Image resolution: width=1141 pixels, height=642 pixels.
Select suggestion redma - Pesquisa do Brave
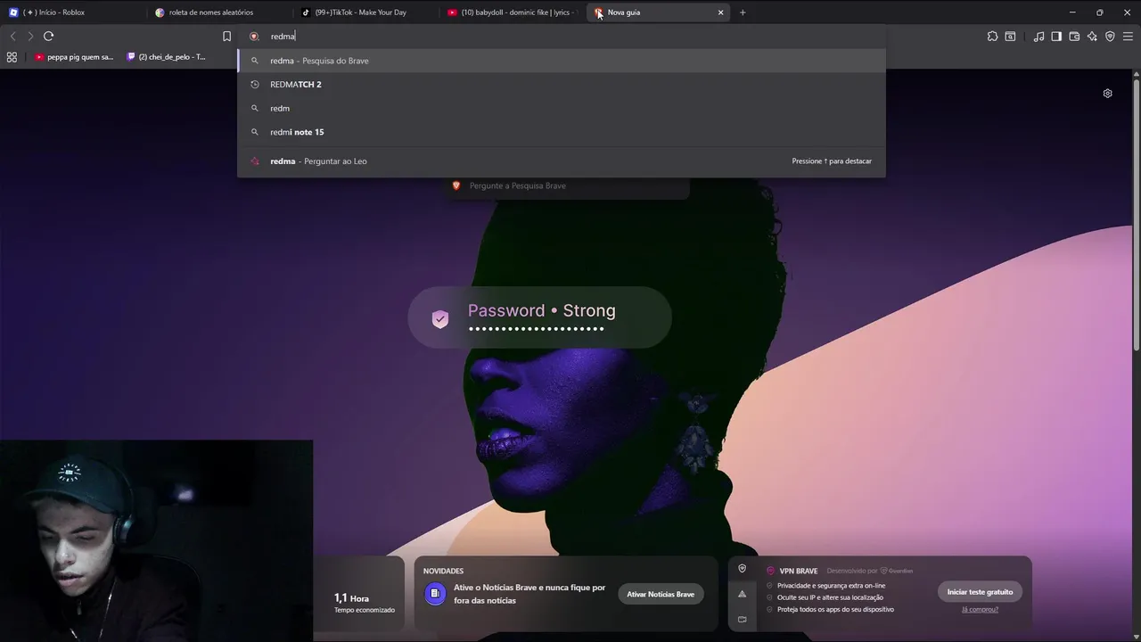click(562, 61)
